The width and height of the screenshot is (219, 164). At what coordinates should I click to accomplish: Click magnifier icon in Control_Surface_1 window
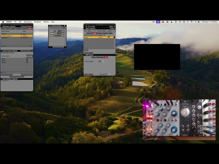pos(50,26)
